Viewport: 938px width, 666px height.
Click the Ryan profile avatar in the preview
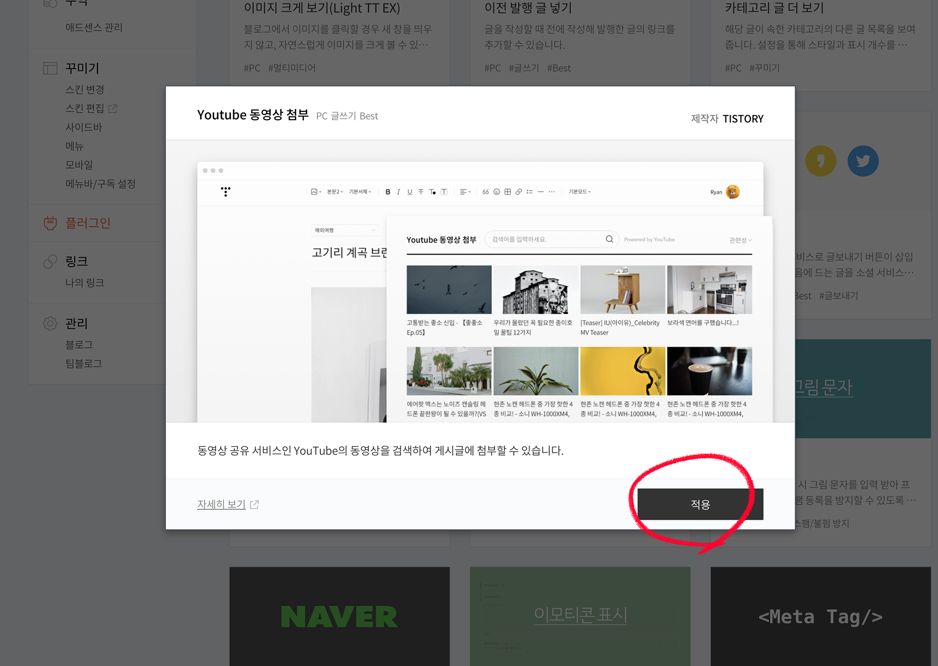[x=733, y=192]
